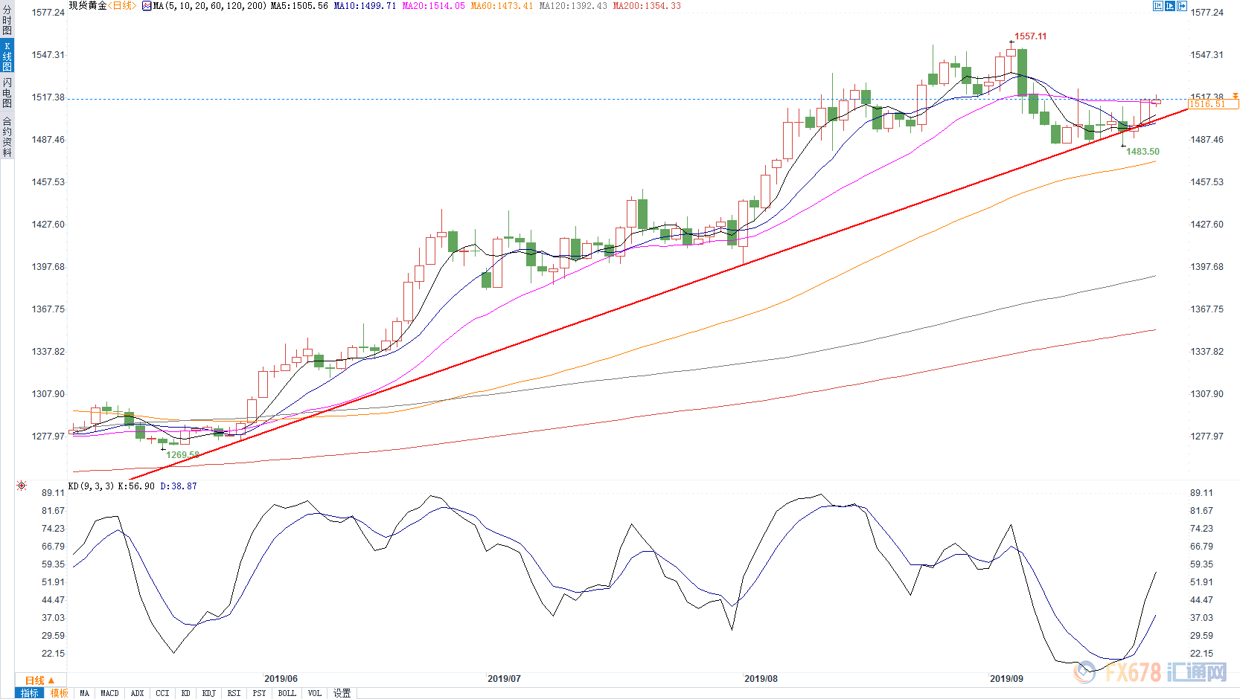Click the 1577.24 left axis label

point(48,13)
